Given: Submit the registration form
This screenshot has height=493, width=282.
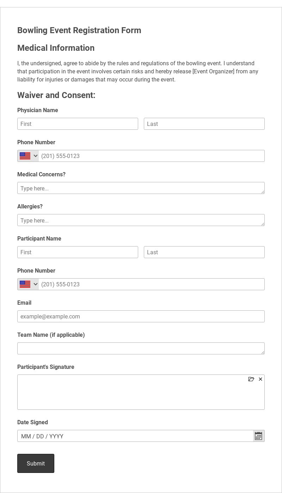Looking at the screenshot, I should 36,463.
